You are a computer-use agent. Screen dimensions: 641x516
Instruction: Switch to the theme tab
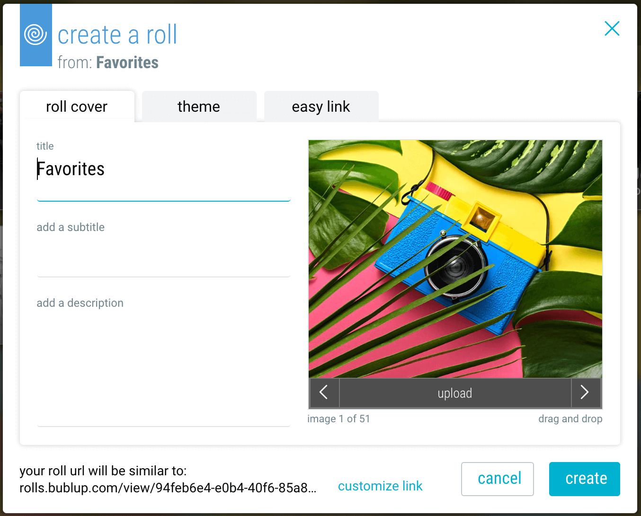click(x=198, y=107)
